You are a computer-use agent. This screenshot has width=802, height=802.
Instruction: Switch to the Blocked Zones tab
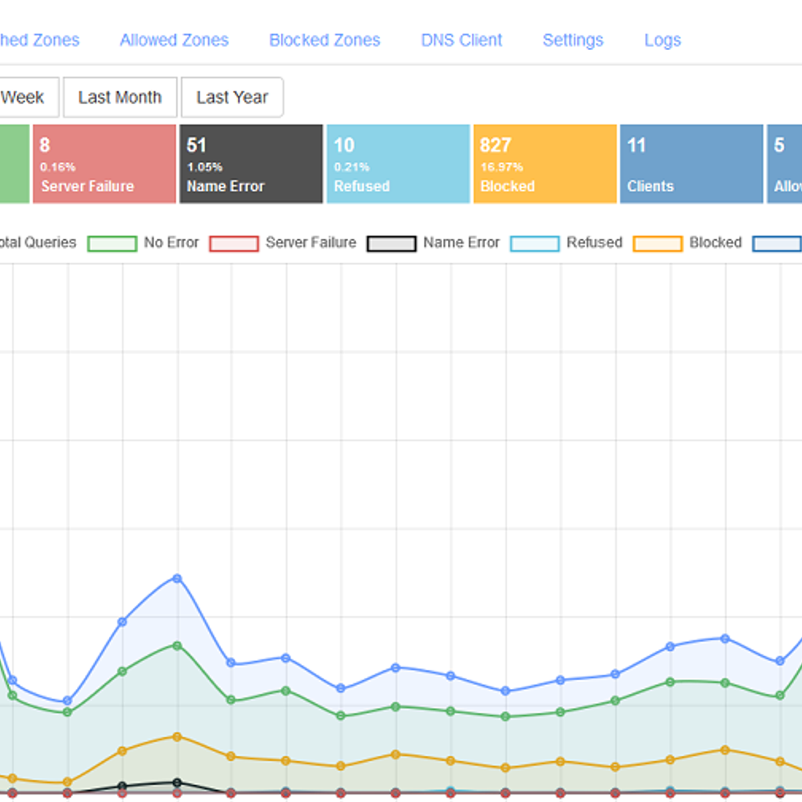(x=324, y=40)
